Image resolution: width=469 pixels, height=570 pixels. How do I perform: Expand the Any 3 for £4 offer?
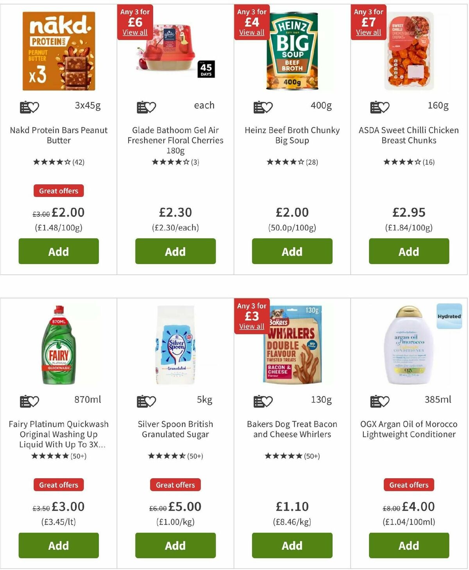(x=251, y=33)
